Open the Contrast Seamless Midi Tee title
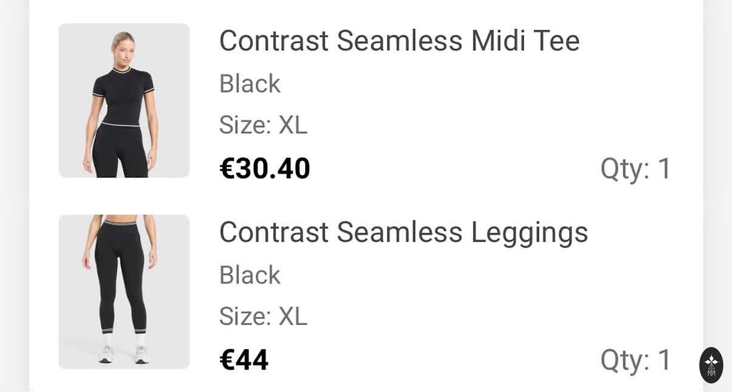The height and width of the screenshot is (392, 732). [399, 41]
